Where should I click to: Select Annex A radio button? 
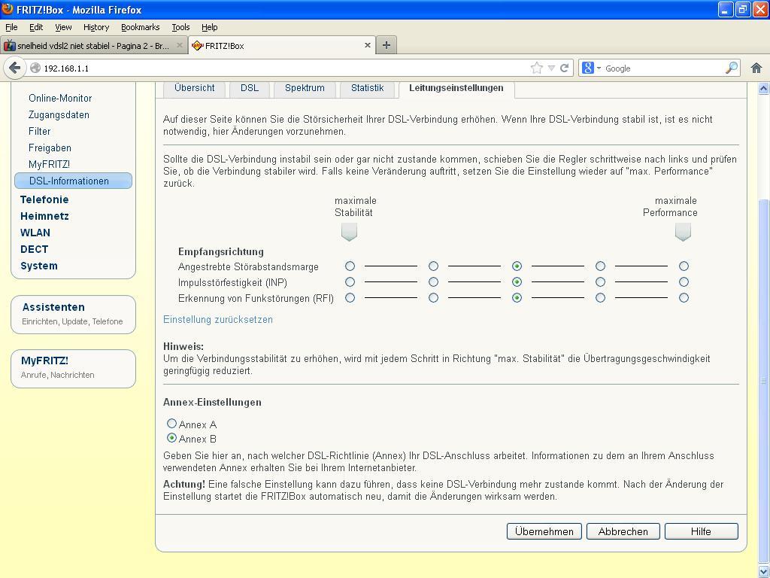point(172,424)
